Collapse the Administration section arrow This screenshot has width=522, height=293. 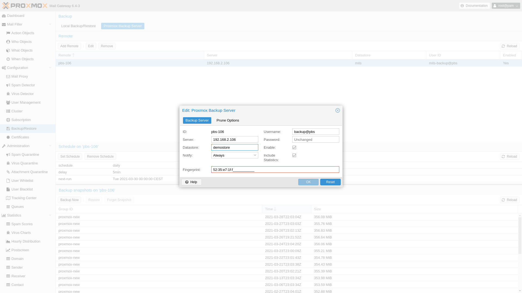click(x=50, y=146)
